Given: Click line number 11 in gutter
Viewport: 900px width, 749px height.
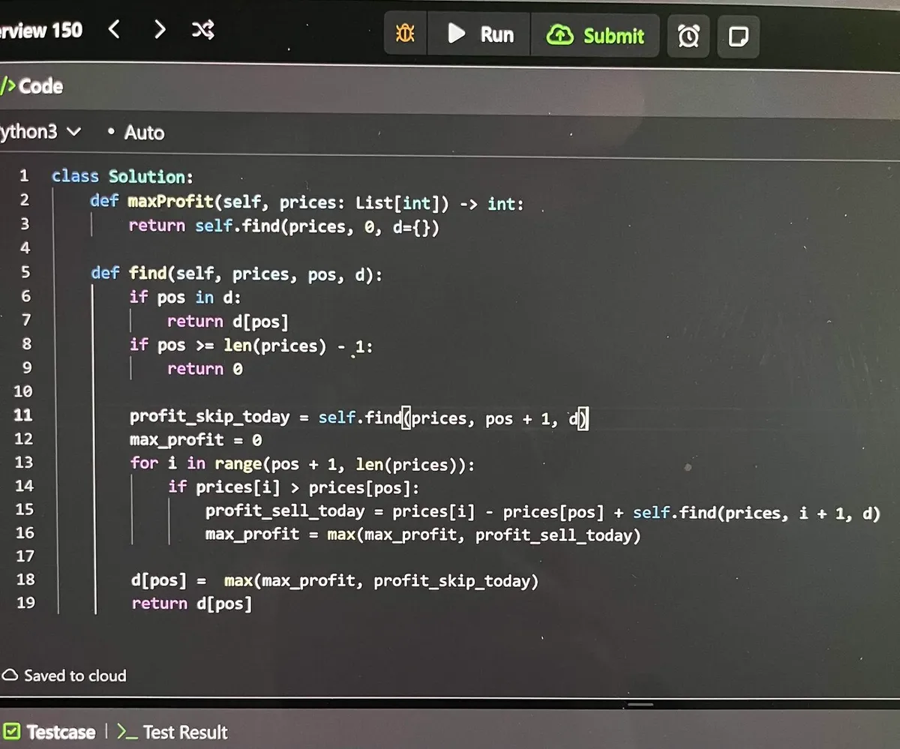Looking at the screenshot, I should pyautogui.click(x=23, y=415).
